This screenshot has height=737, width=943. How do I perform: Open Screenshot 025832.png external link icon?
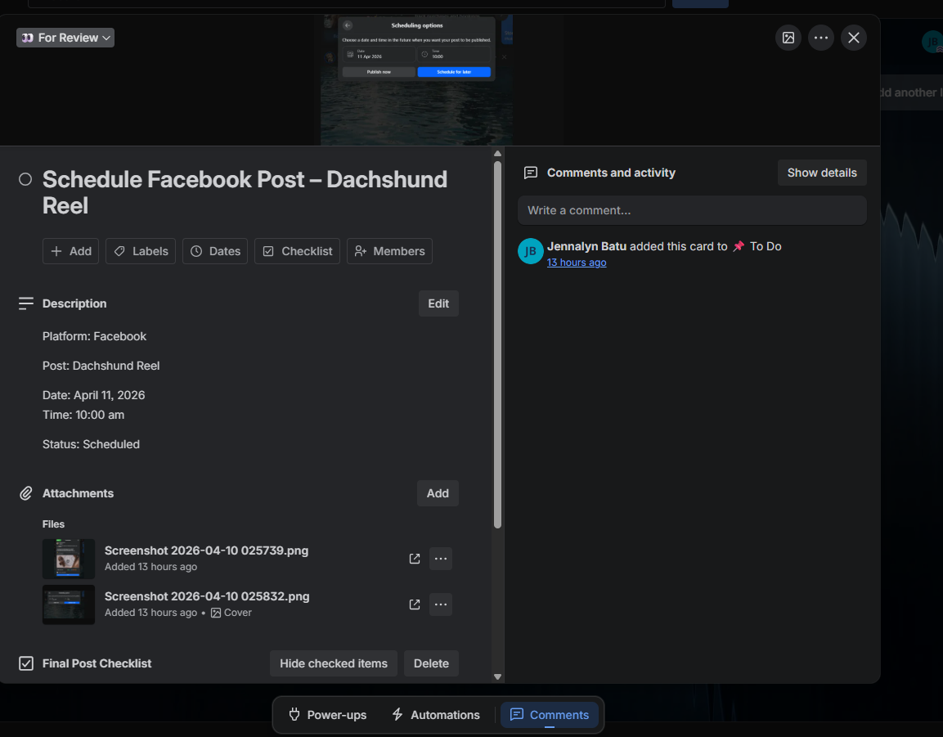point(415,604)
